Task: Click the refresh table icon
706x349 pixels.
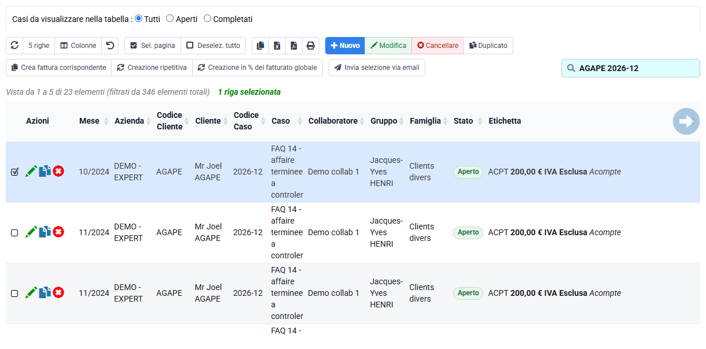Action: tap(14, 46)
